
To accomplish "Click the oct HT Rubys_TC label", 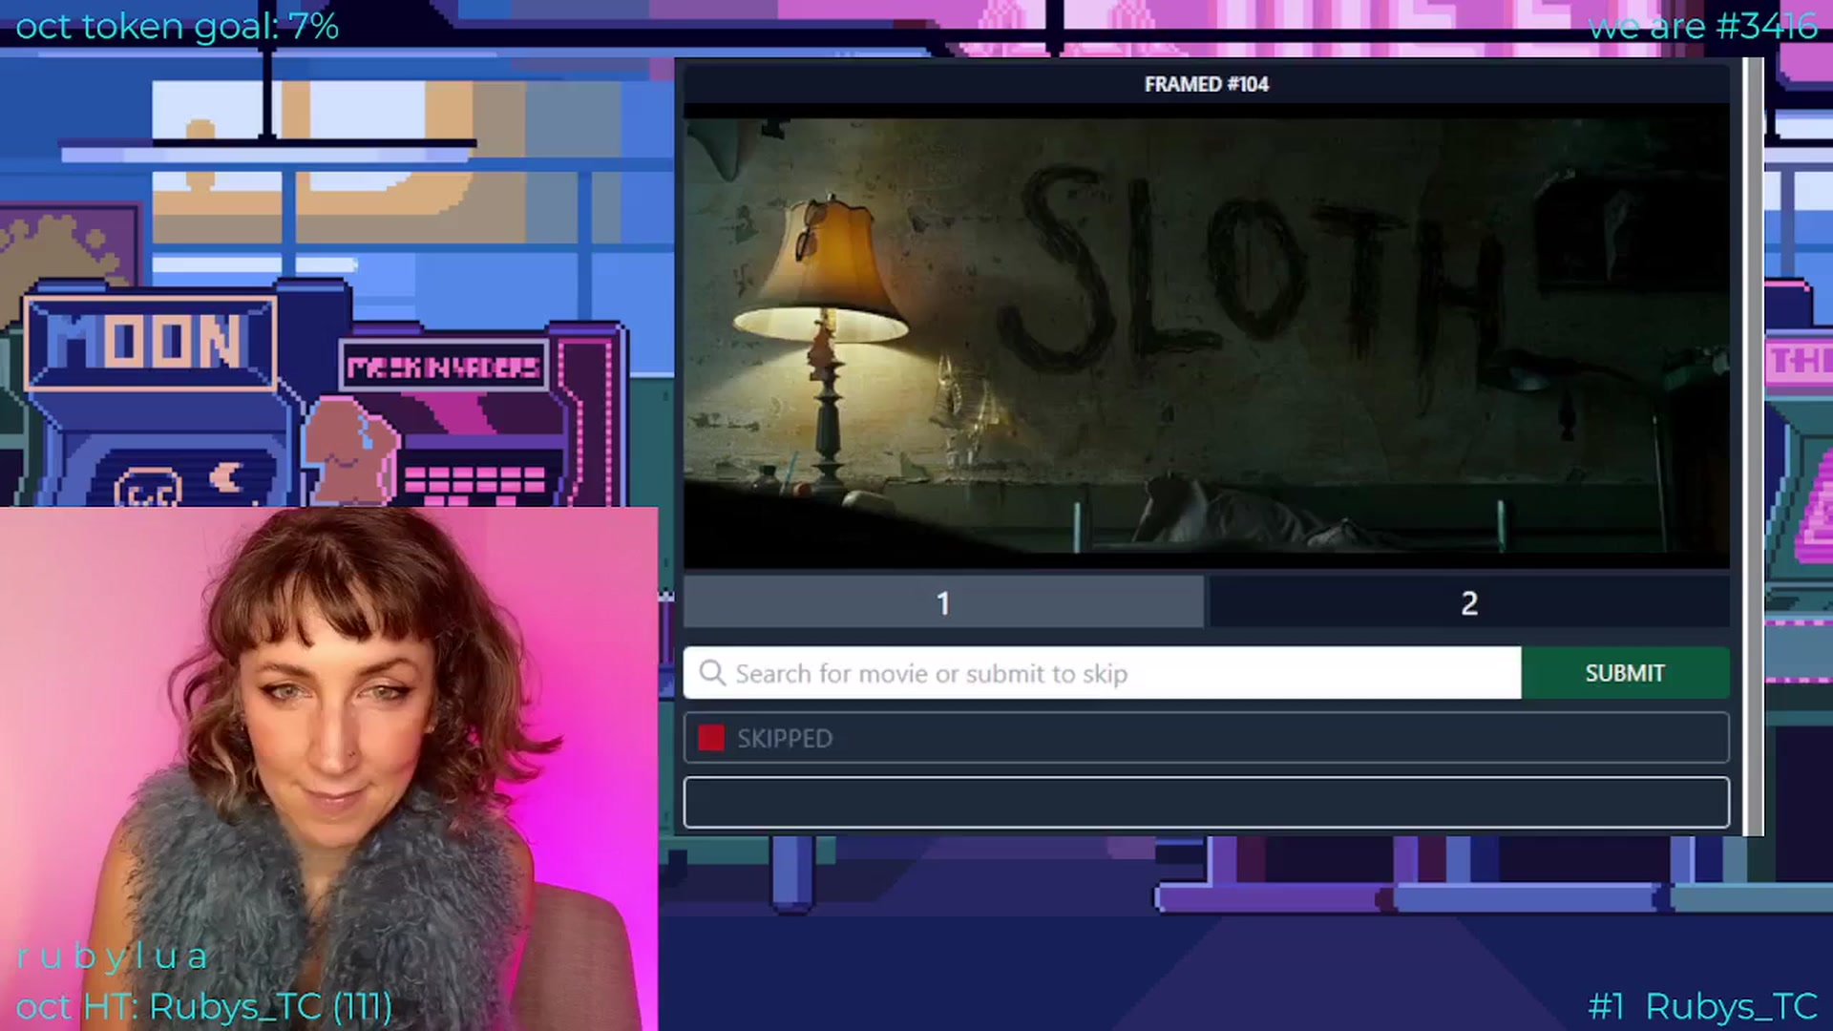I will coord(203,1006).
